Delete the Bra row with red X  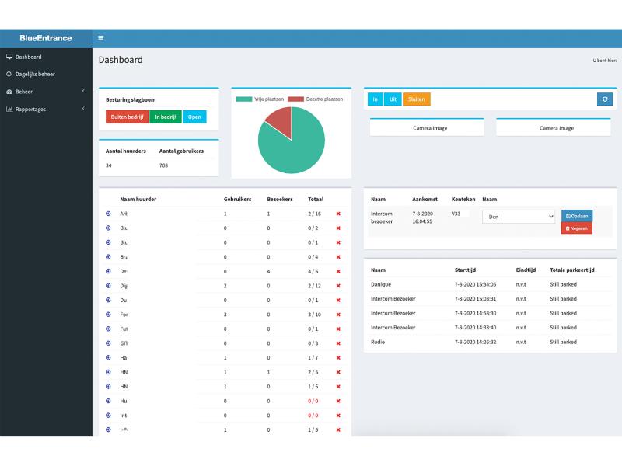tap(338, 257)
